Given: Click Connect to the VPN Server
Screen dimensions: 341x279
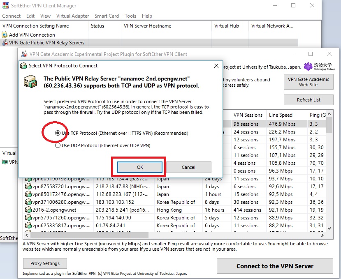Looking at the screenshot, I should coord(275,266).
